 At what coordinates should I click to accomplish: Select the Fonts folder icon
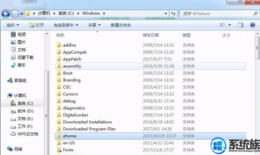[59, 150]
